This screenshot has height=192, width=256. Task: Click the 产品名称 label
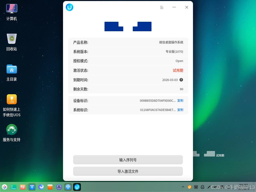(x=81, y=42)
